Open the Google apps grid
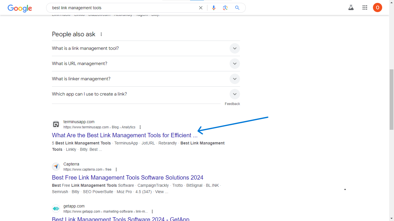394x221 pixels. coord(365,8)
